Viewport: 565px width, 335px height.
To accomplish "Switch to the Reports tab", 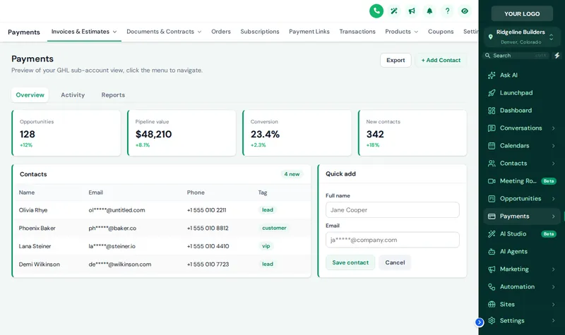I will click(x=113, y=95).
